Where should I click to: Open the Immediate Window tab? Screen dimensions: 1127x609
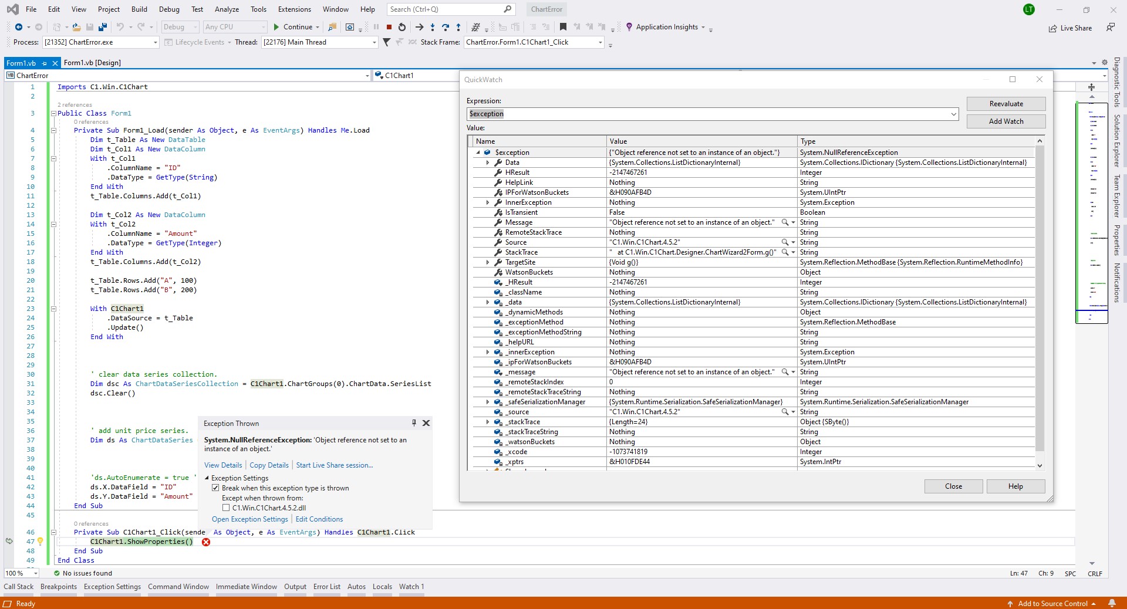pyautogui.click(x=247, y=587)
